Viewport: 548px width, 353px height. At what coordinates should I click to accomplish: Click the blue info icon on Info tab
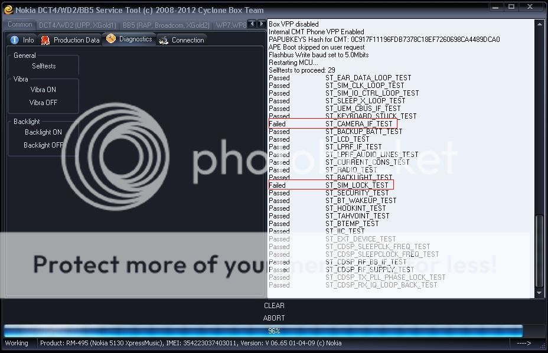pos(14,40)
